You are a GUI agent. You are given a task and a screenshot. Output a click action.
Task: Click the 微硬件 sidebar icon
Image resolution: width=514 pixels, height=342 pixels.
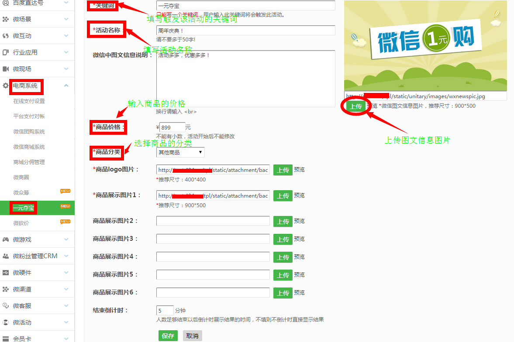pos(6,273)
